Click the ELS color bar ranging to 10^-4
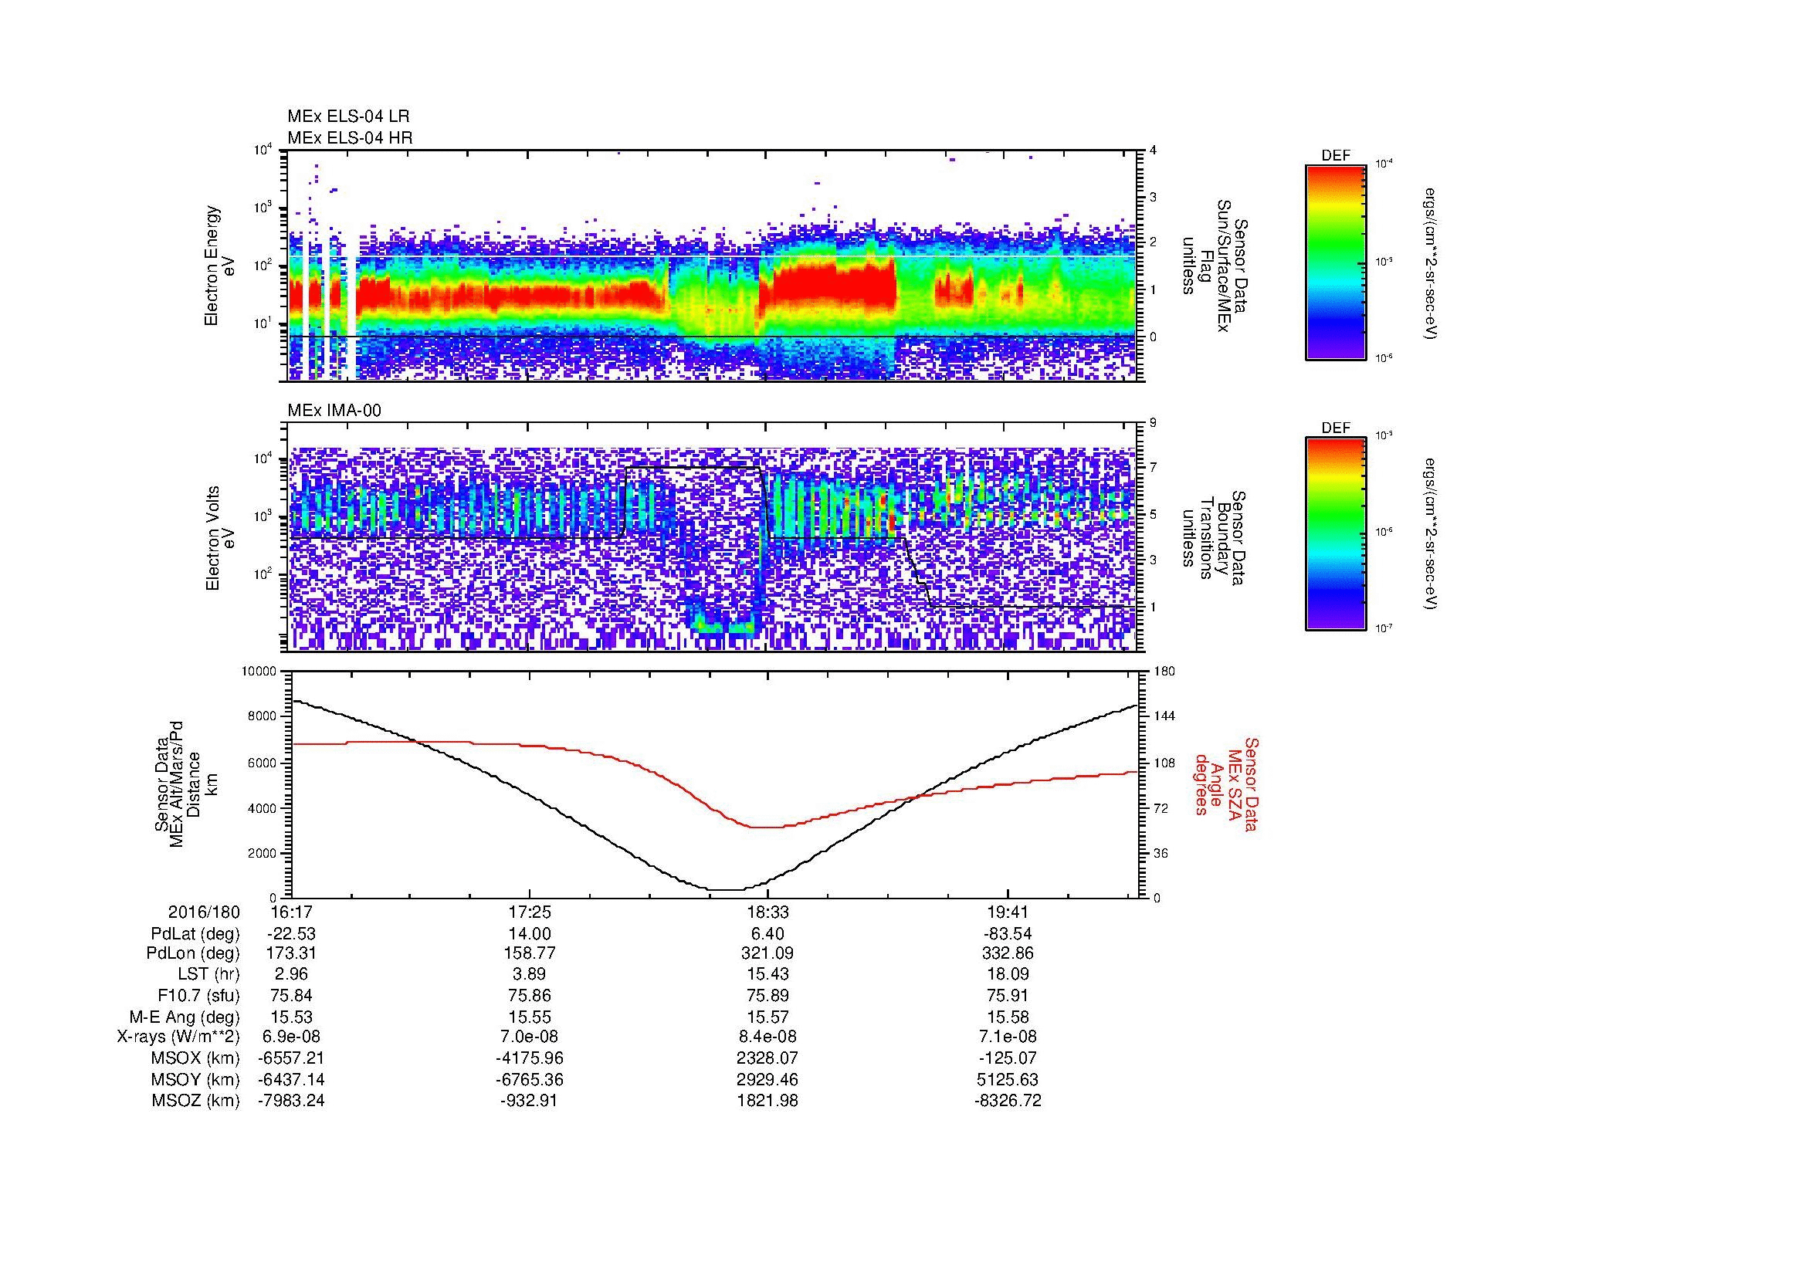The width and height of the screenshot is (1806, 1276). point(1336,262)
